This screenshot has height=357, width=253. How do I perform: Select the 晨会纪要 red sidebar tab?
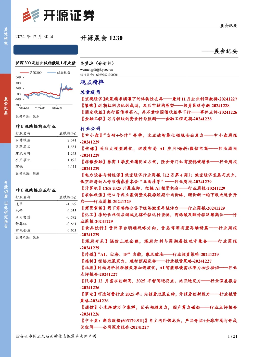coord(6,108)
